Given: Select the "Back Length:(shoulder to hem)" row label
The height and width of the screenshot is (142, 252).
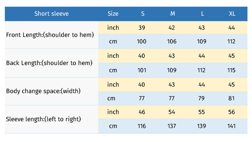Looking at the screenshot, I should pos(49,63).
